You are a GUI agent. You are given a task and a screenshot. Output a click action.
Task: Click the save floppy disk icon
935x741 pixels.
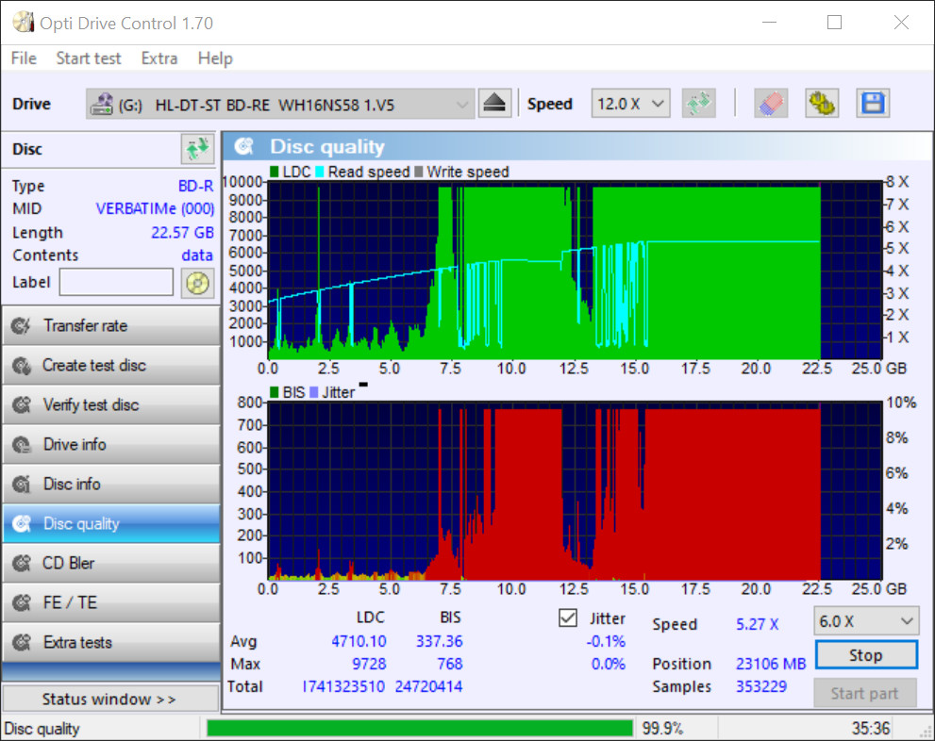pos(873,104)
